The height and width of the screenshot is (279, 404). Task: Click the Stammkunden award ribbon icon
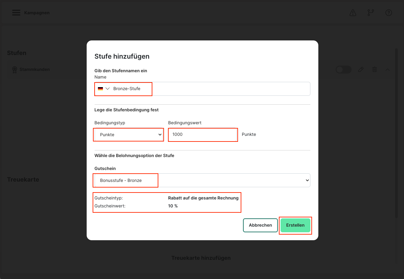(x=15, y=70)
